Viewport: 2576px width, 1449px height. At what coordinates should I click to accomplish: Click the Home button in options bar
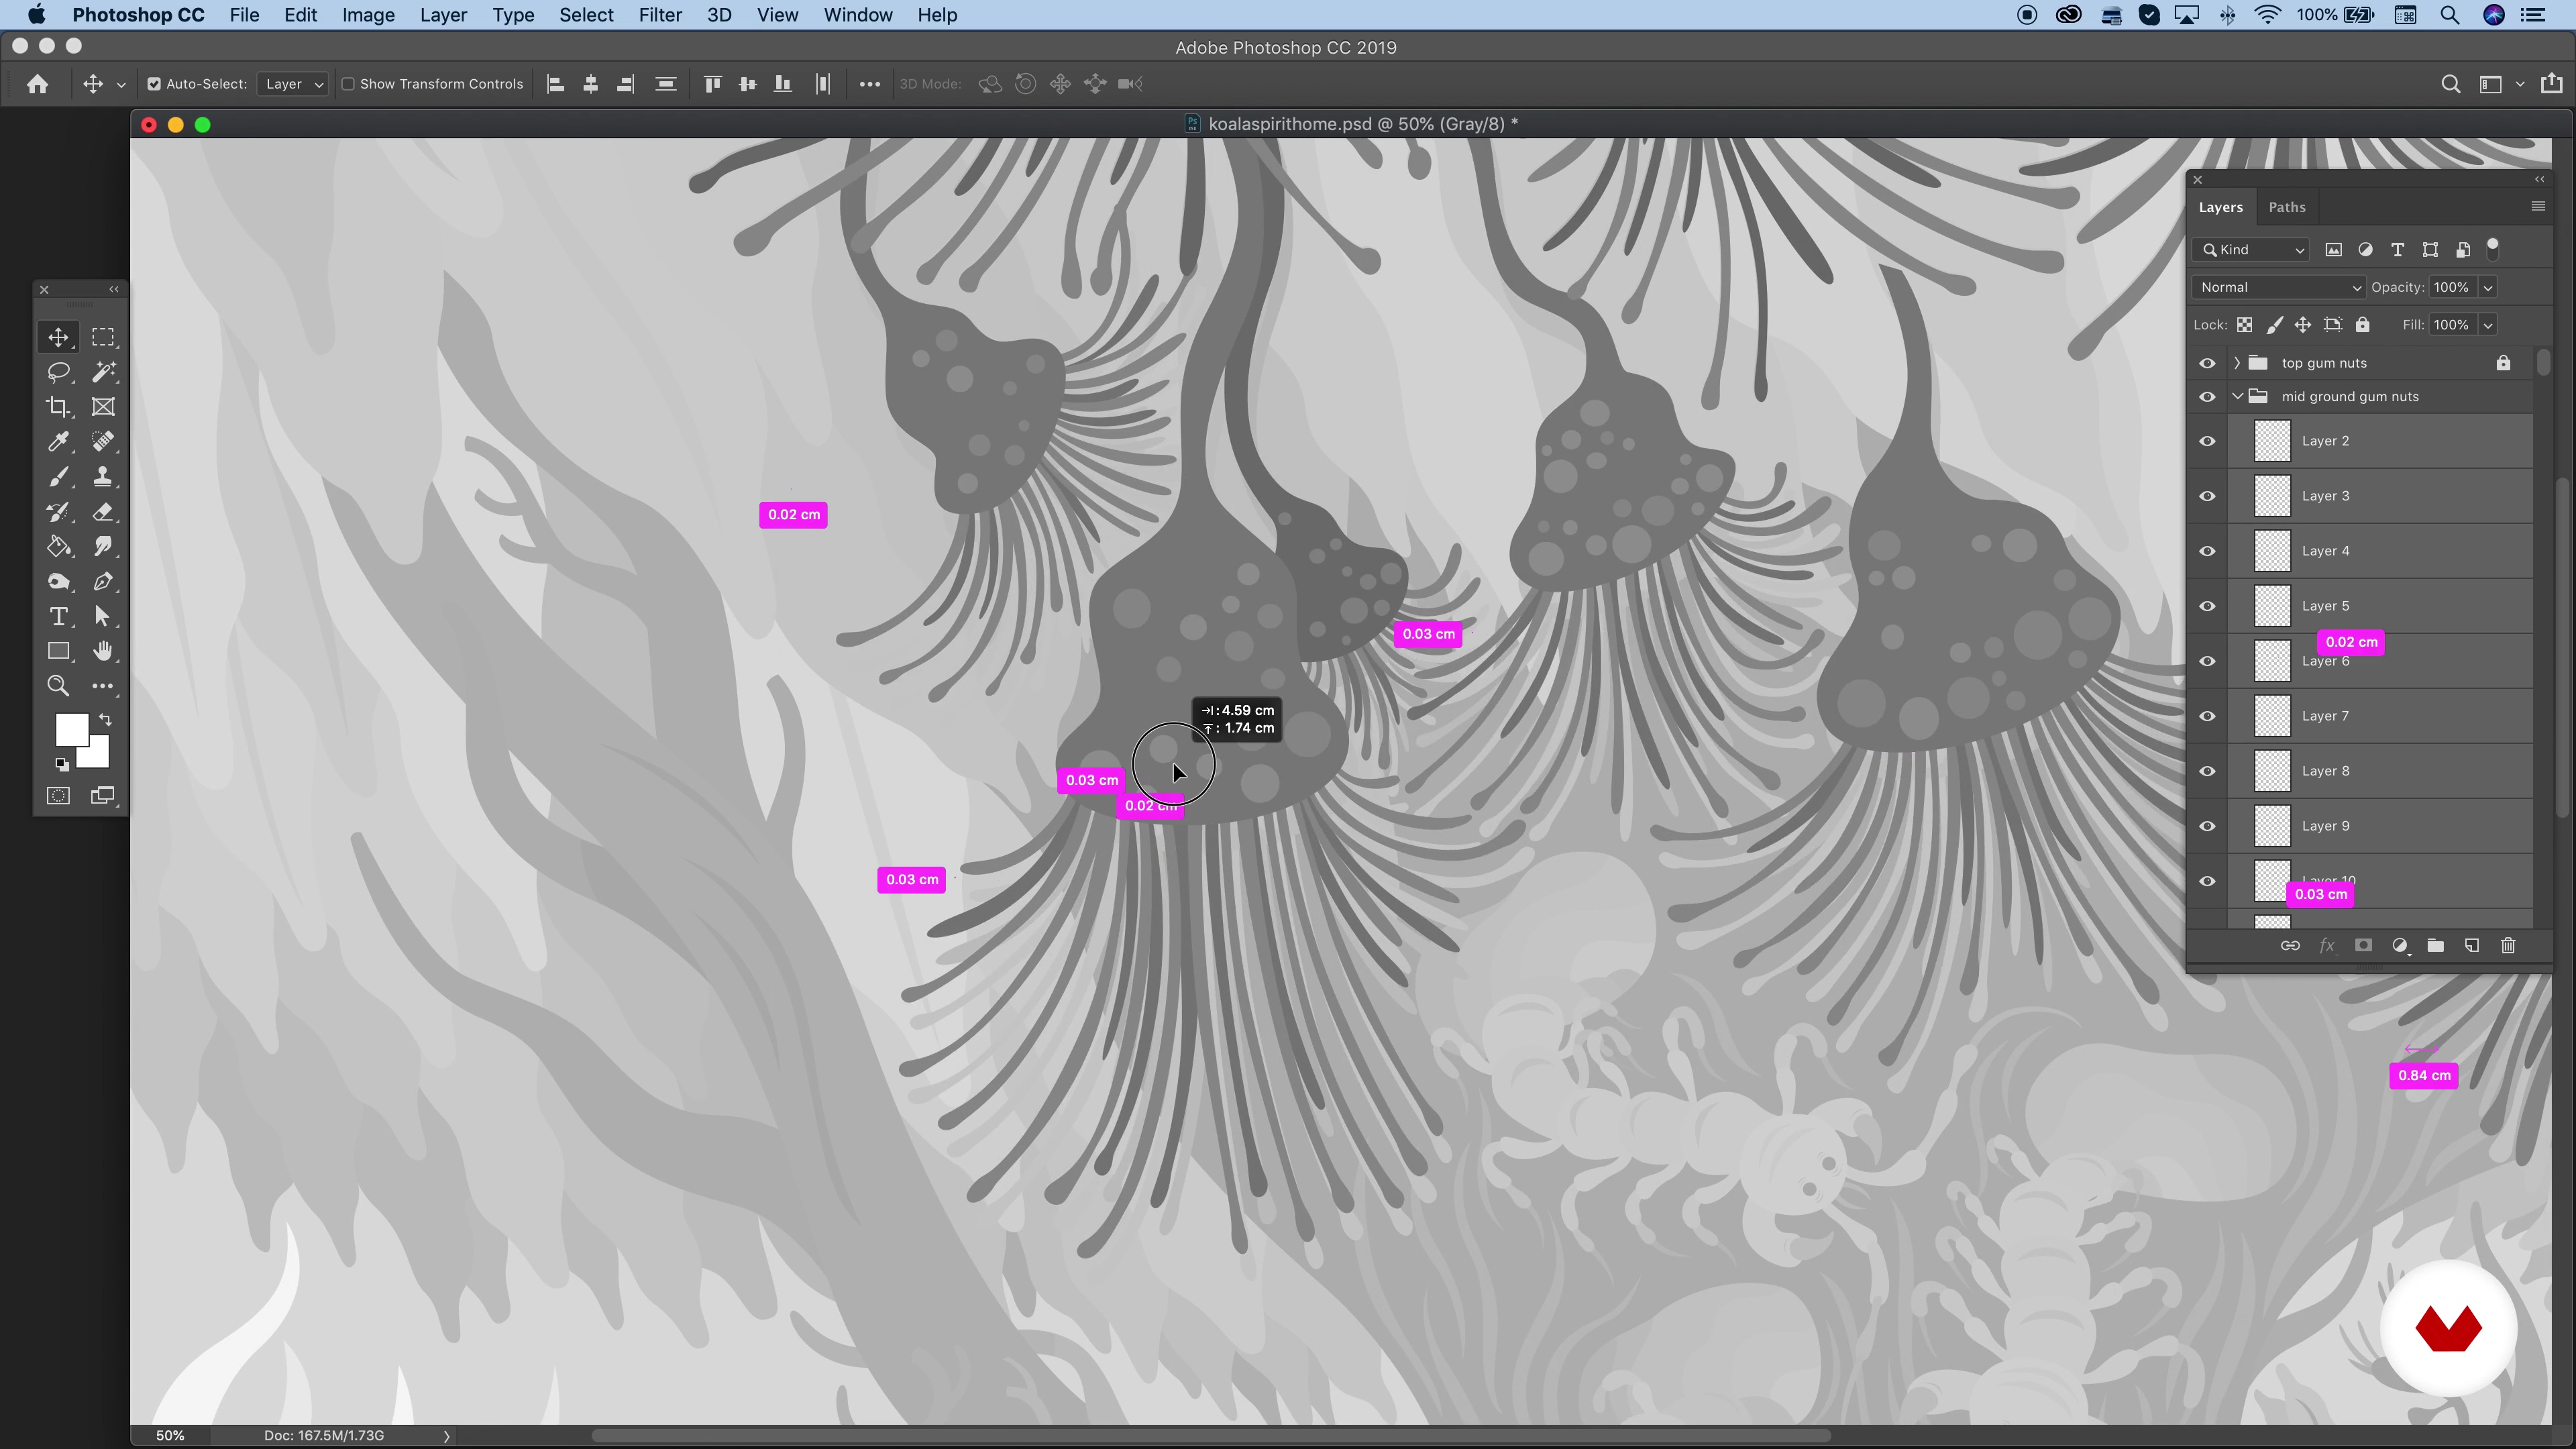pos(38,84)
